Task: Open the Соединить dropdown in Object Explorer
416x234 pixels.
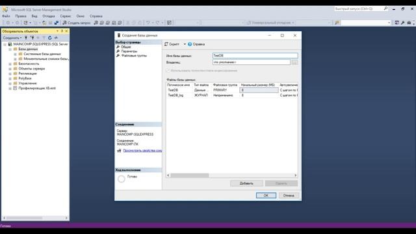Action: click(x=12, y=38)
